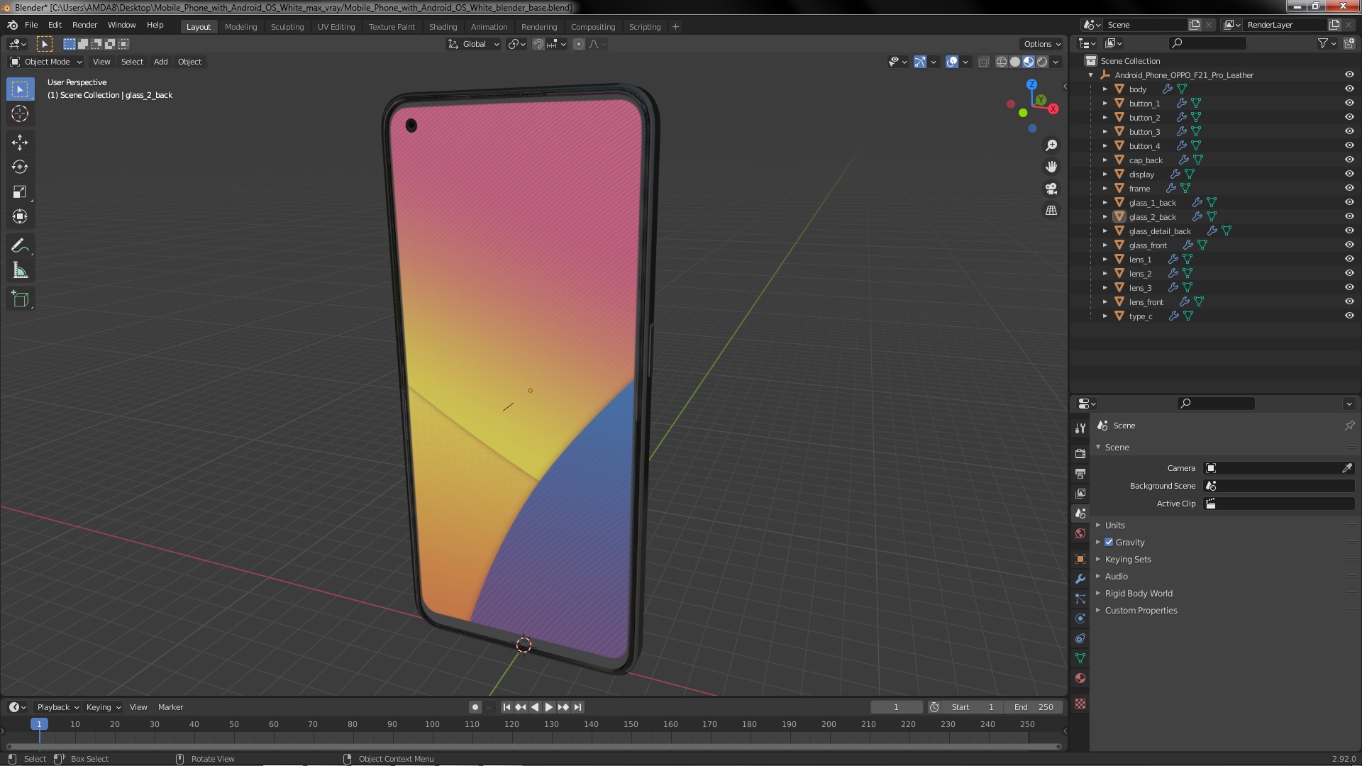The image size is (1362, 766).
Task: Open the Object Mode dropdown
Action: click(x=46, y=62)
